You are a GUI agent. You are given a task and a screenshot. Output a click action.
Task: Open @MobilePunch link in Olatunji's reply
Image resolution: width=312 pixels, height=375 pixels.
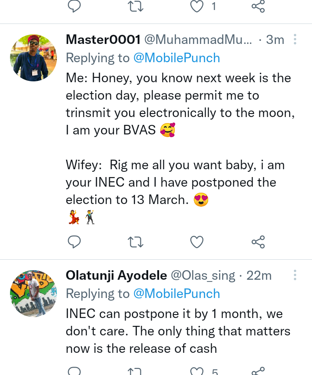[x=176, y=294]
